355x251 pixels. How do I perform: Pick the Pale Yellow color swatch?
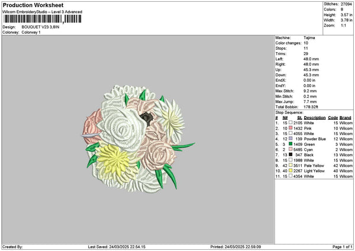pyautogui.click(x=291, y=165)
